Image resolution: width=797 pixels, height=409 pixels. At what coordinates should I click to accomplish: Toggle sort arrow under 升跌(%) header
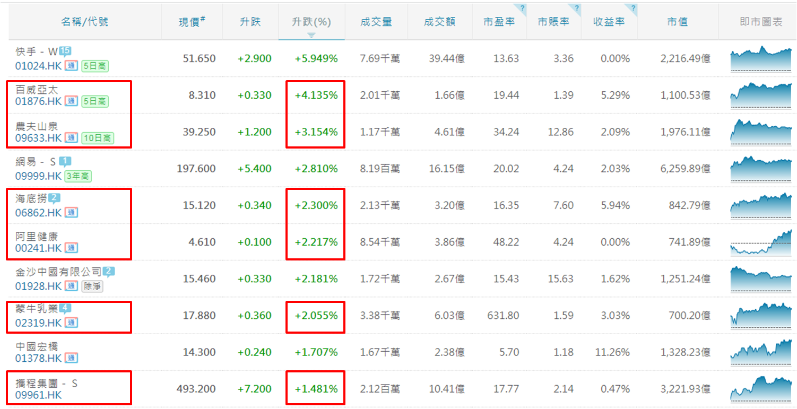[x=311, y=34]
